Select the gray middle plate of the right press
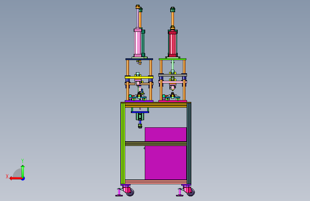Image resolution: width=310 pixels, height=201 pixels. (173, 75)
